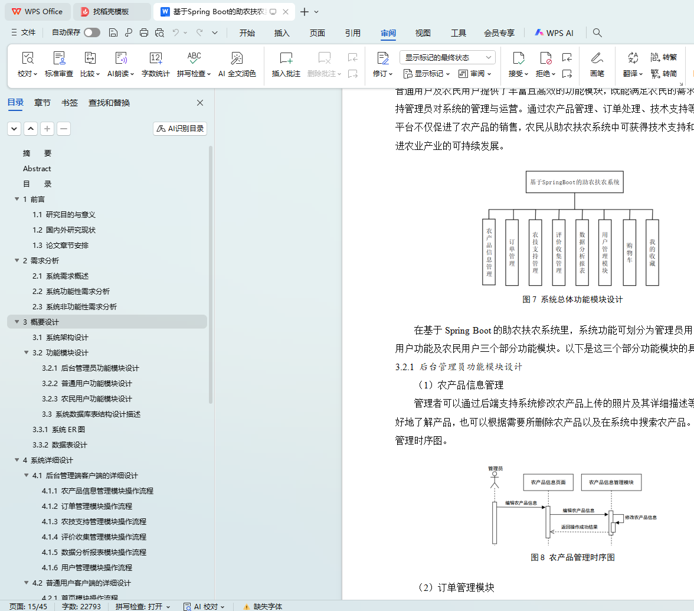Click the AI 全文润色 polish icon

point(237,58)
